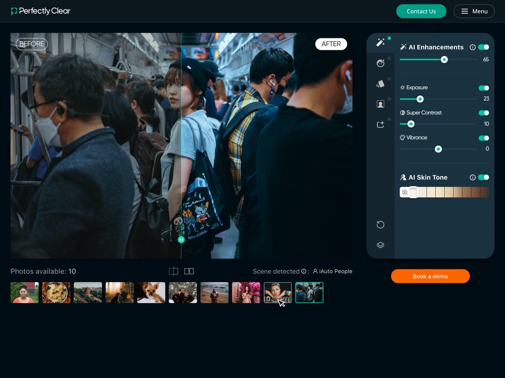Image resolution: width=505 pixels, height=378 pixels.
Task: Disable the Exposure toggle
Action: [x=483, y=88]
